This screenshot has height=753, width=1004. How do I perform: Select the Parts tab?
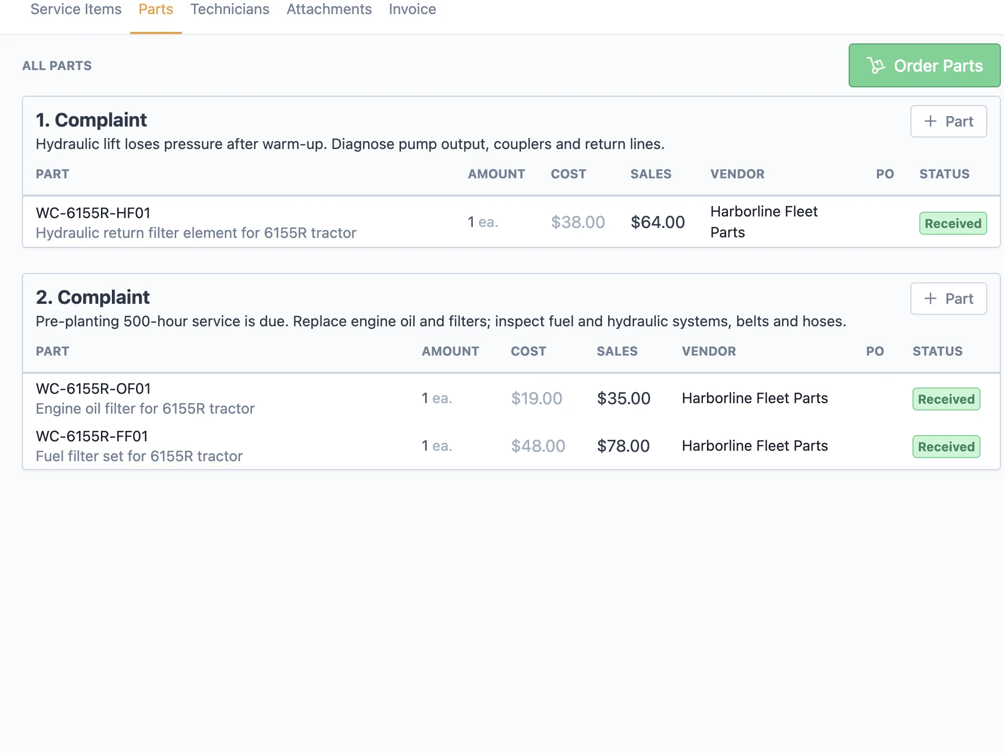coord(156,9)
